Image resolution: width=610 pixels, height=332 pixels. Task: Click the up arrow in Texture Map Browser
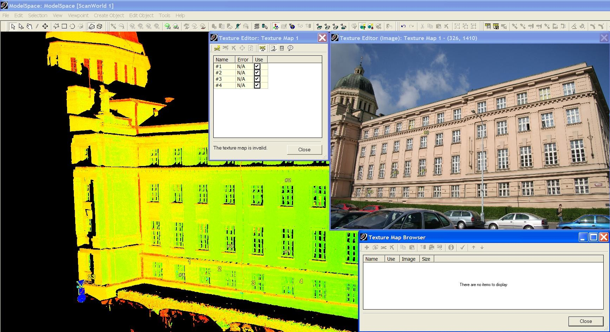pos(474,247)
